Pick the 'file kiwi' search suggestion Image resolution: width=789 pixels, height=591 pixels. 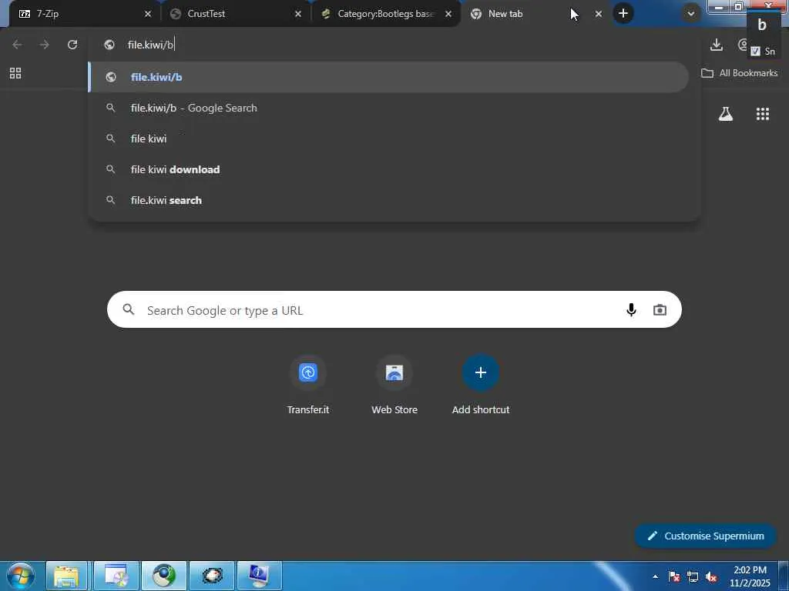388,139
